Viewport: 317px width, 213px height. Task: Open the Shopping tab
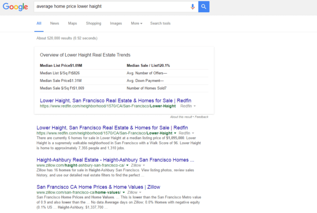pyautogui.click(x=94, y=23)
